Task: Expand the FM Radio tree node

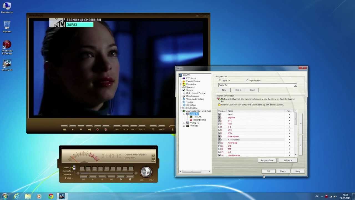Action: tap(184, 126)
